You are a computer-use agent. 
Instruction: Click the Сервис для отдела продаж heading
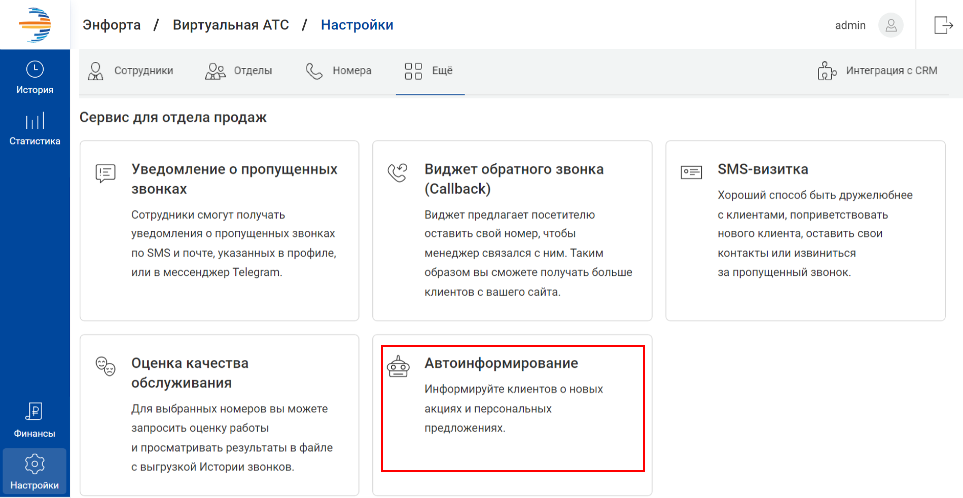pos(173,117)
